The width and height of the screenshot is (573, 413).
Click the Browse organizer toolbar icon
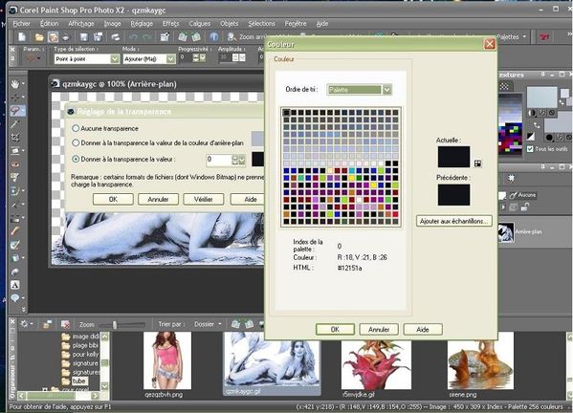[53, 37]
